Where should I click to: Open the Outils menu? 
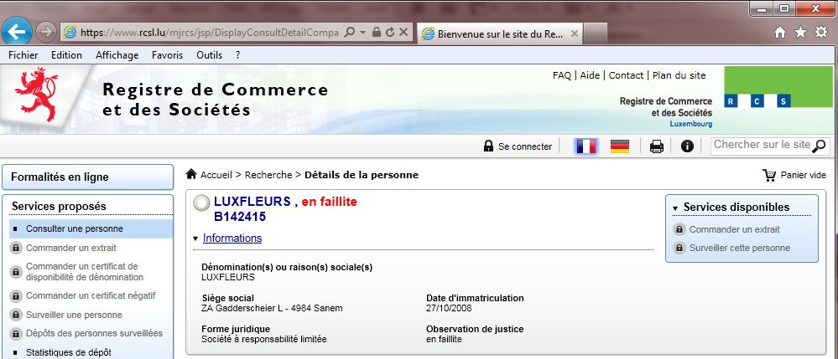click(209, 54)
